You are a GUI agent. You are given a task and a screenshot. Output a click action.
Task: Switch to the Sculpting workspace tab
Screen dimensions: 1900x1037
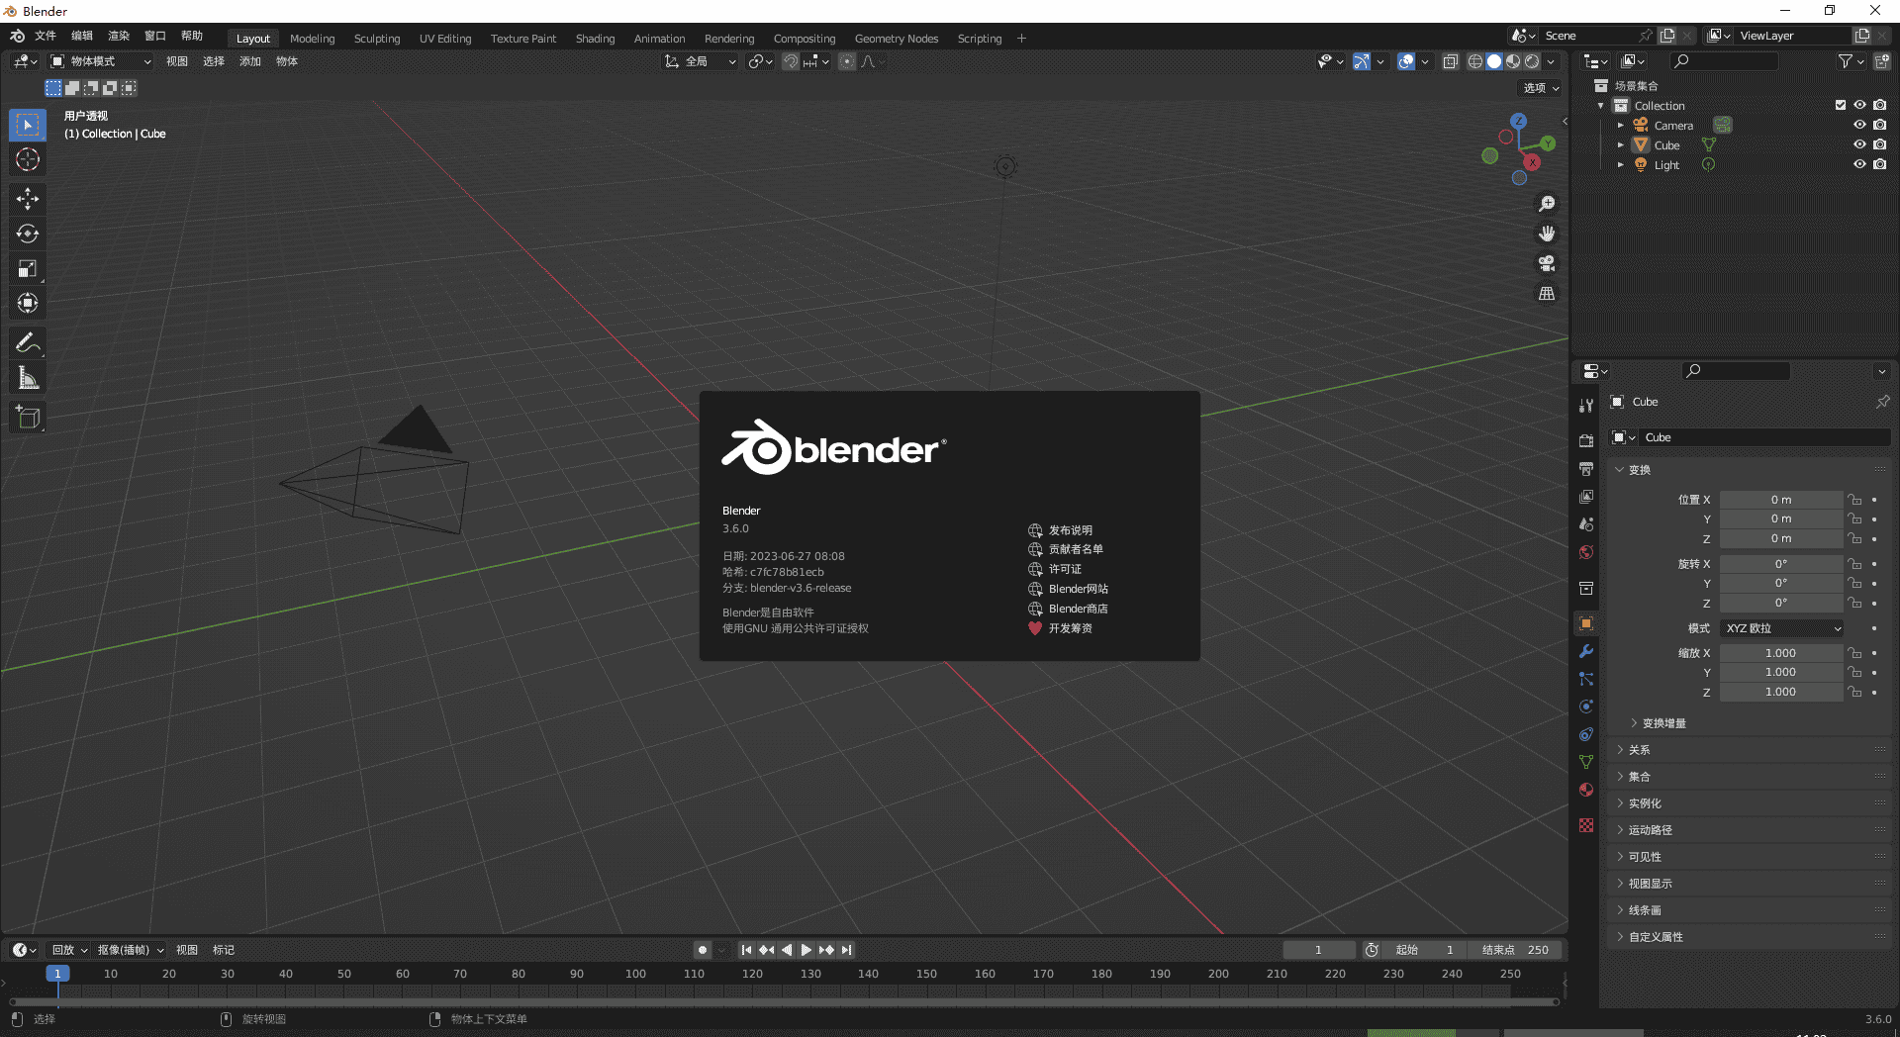pos(377,39)
